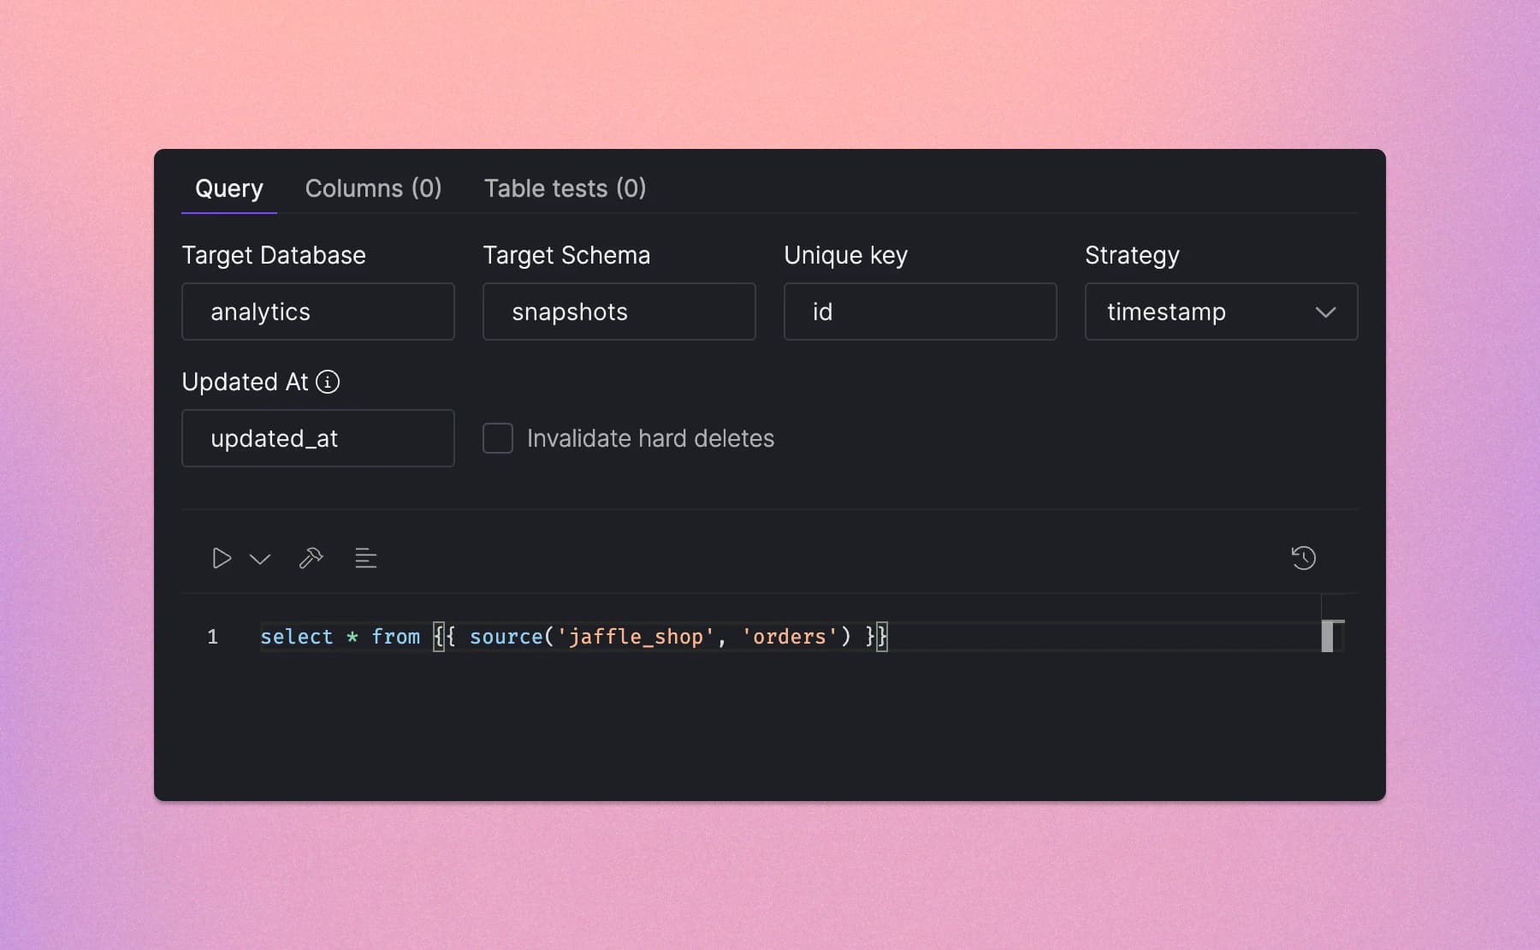1540x950 pixels.
Task: Show Updated At info tooltip icon
Action: [x=328, y=382]
